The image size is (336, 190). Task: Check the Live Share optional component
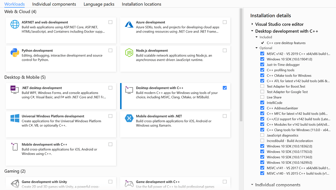point(262,97)
